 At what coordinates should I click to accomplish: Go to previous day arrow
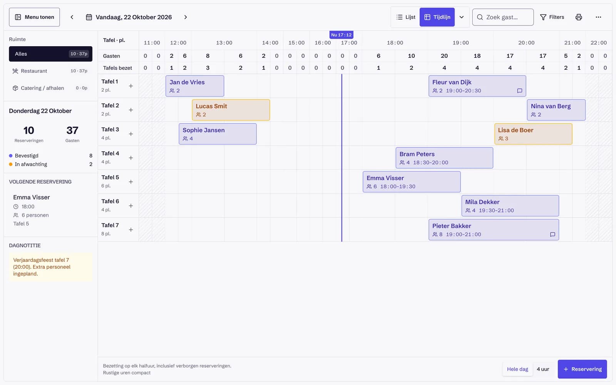(72, 17)
